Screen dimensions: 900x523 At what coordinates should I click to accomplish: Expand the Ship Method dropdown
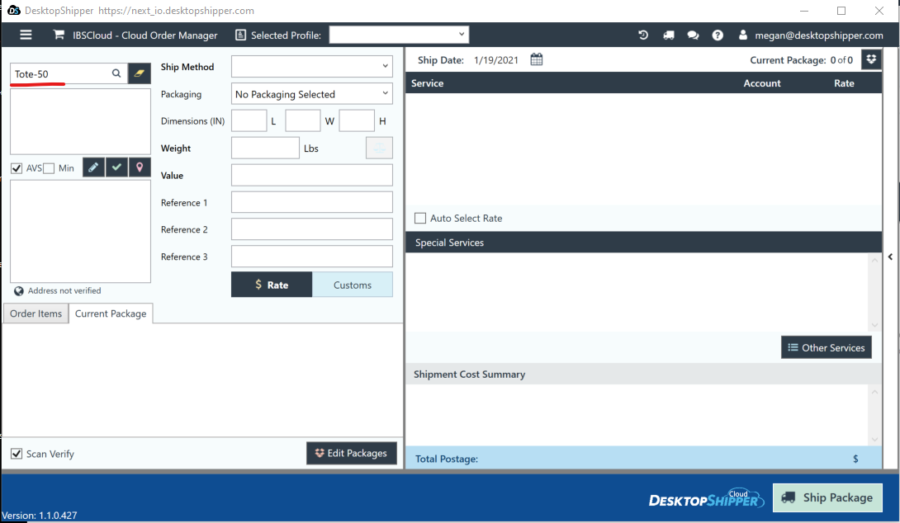(311, 67)
